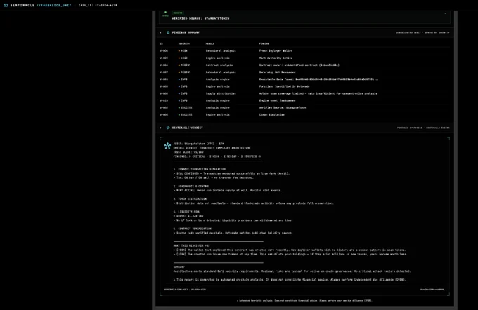Click the HIGH severity tag in row V-006
This screenshot has height=310, width=478.
point(183,50)
